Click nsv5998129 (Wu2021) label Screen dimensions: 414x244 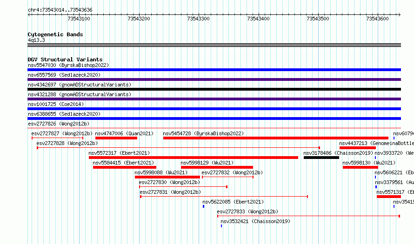[207, 163]
